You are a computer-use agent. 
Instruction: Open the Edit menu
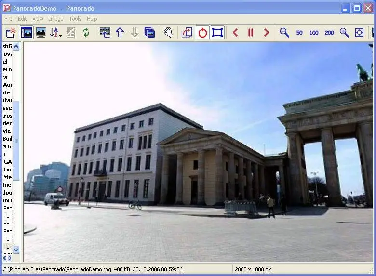(x=22, y=19)
